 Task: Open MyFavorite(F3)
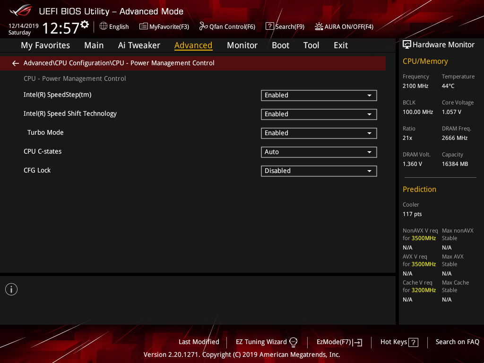164,26
